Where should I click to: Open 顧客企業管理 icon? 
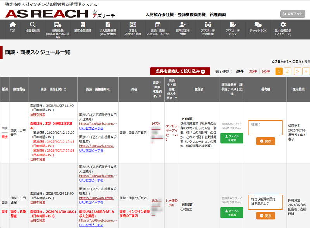point(83,25)
